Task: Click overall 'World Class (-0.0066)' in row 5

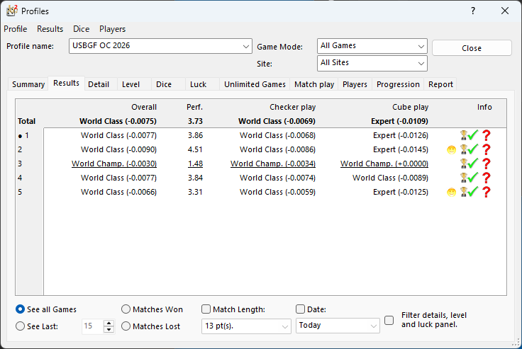Action: pyautogui.click(x=118, y=192)
